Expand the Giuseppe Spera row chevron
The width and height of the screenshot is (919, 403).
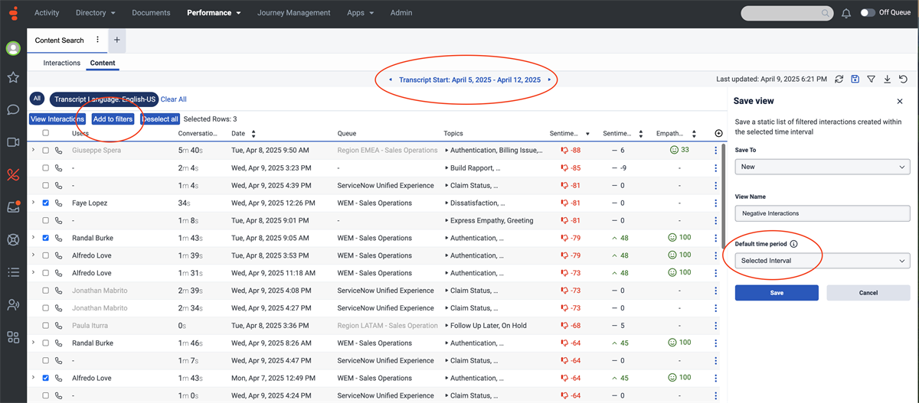point(33,151)
